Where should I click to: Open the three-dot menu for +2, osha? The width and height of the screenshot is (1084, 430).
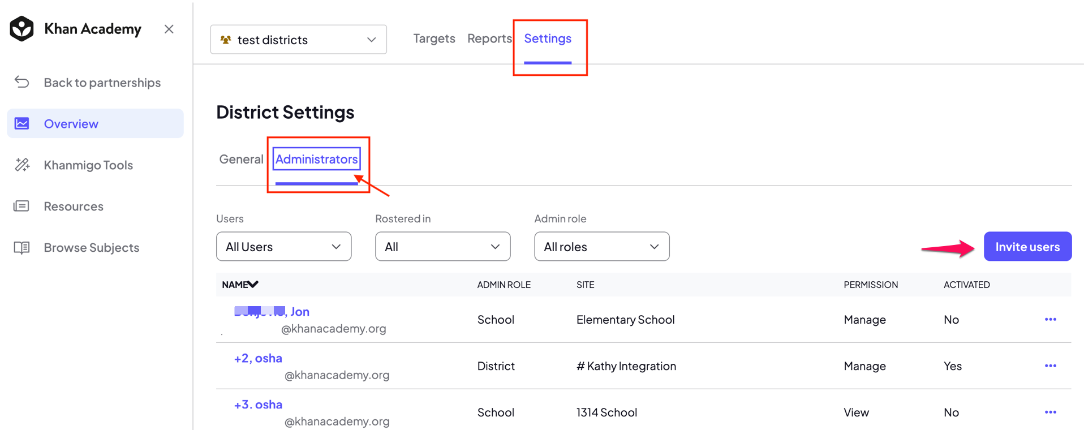click(x=1050, y=366)
